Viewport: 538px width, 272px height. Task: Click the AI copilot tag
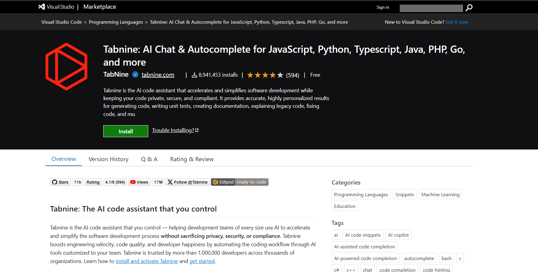point(398,235)
